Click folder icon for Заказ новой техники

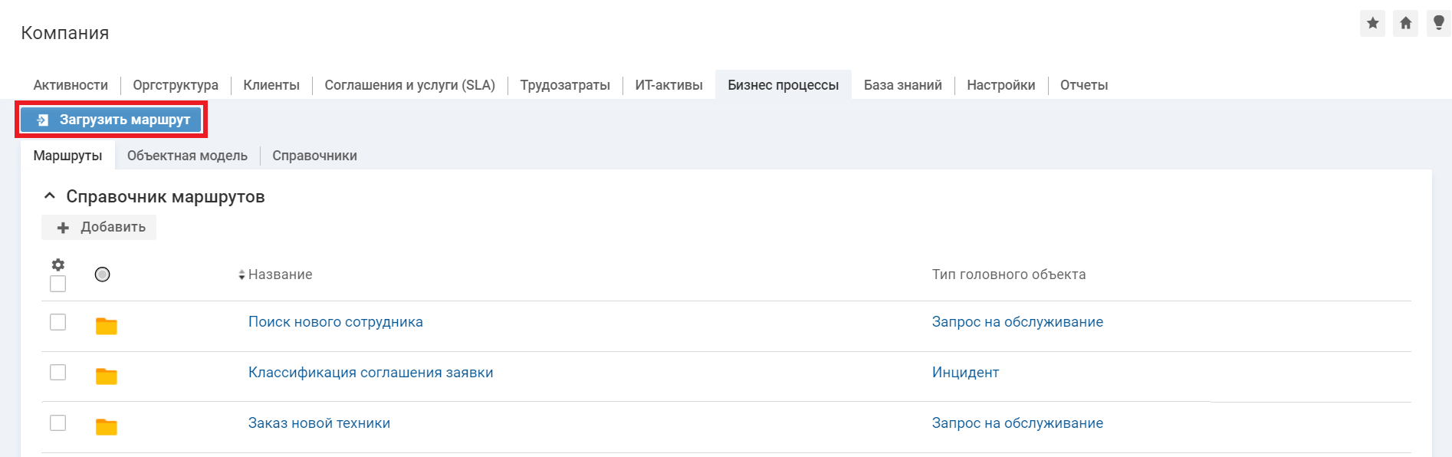(106, 426)
